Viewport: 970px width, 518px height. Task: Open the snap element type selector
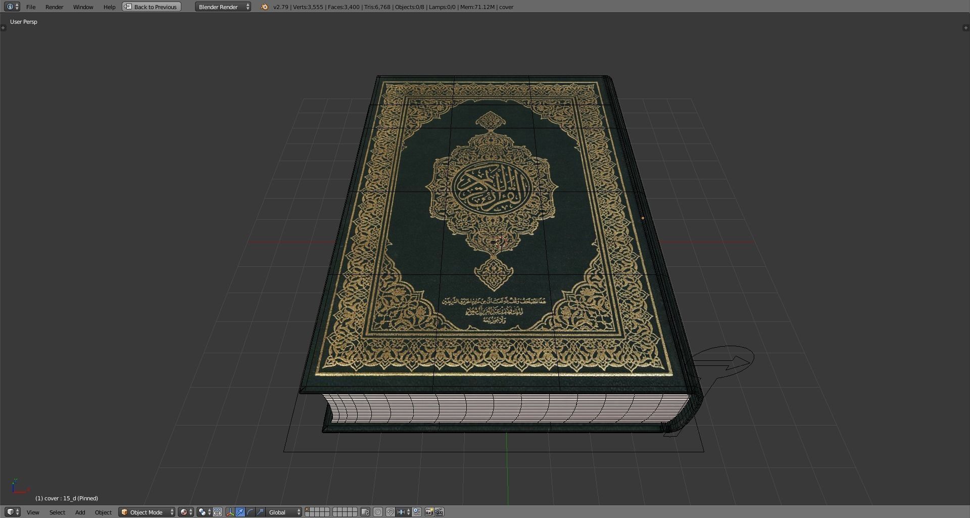[x=403, y=512]
